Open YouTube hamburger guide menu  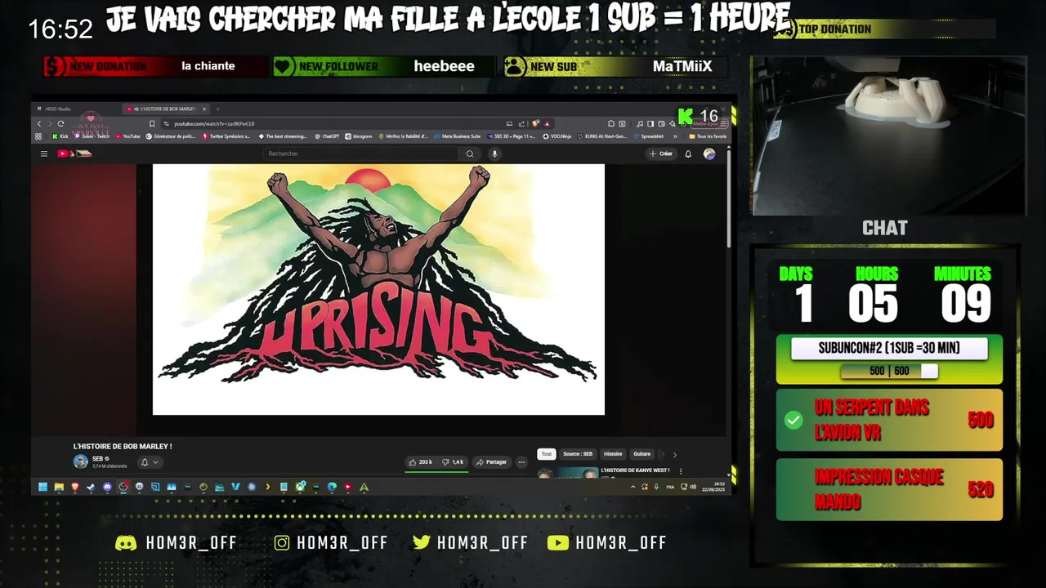44,154
